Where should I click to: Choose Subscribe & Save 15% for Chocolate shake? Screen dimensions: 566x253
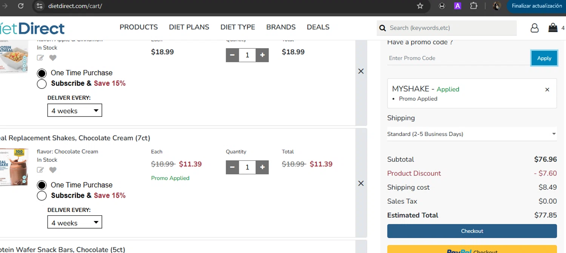click(42, 196)
